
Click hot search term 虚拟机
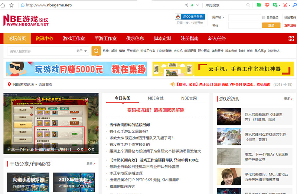178,51
